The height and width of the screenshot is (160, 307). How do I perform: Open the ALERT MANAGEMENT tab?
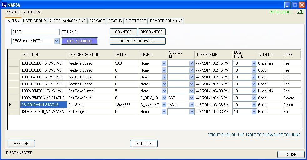(67, 21)
